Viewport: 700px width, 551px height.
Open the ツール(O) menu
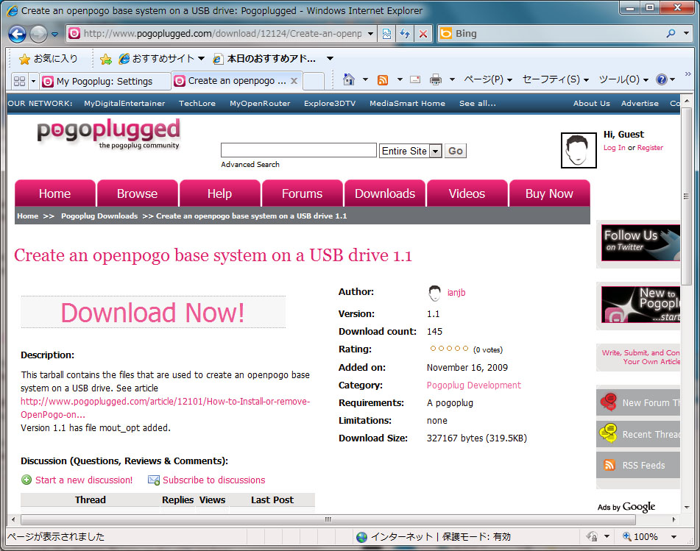(623, 79)
